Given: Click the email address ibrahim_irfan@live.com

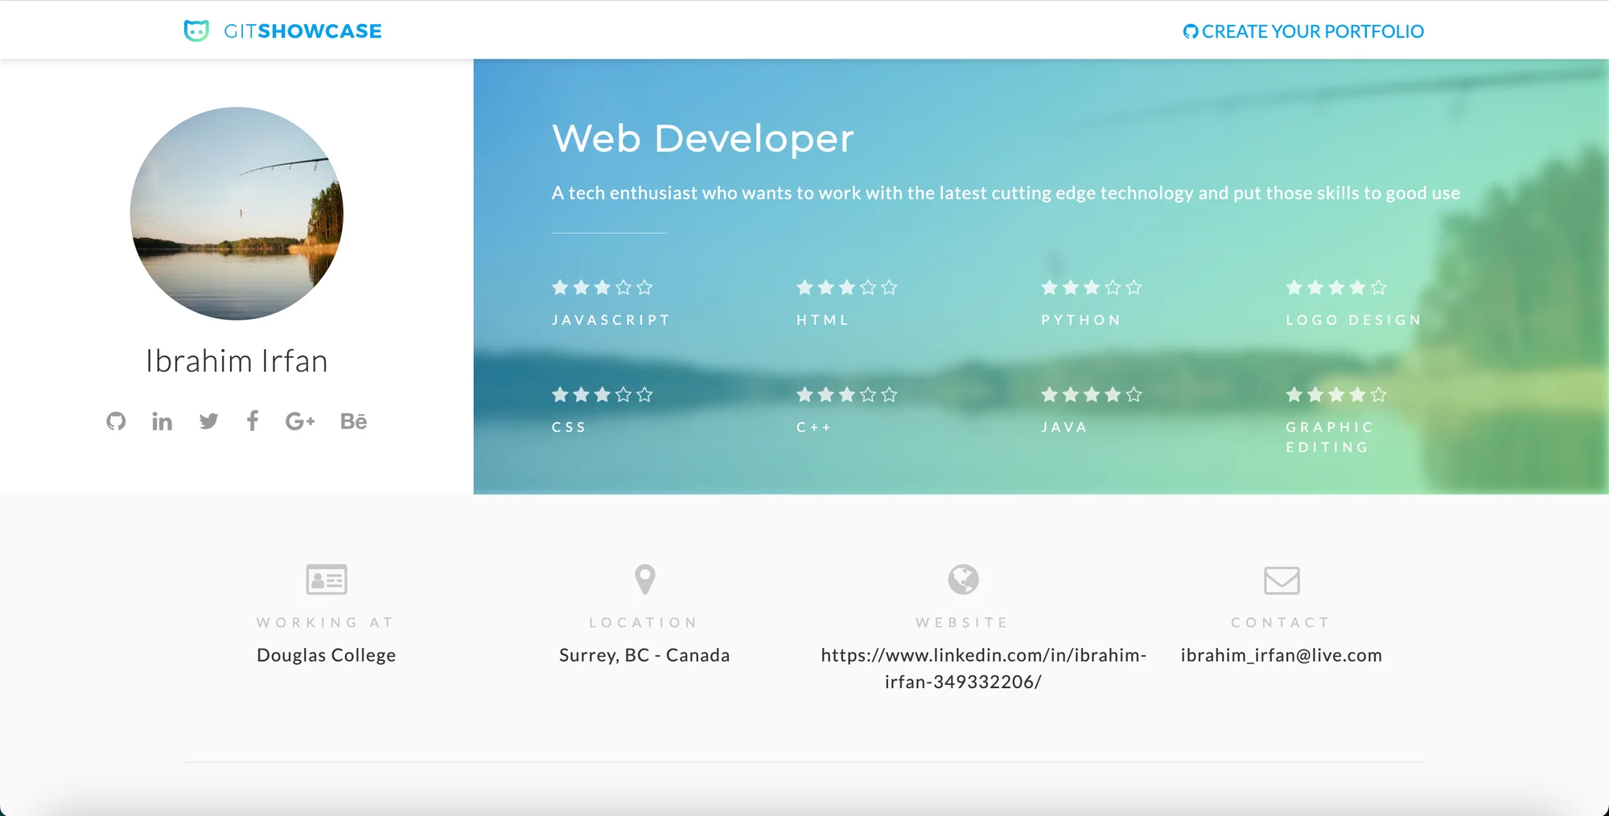Looking at the screenshot, I should (1282, 654).
